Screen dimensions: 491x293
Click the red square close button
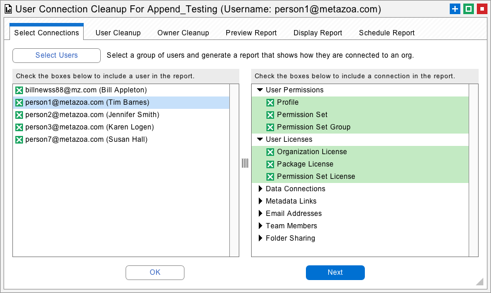[x=482, y=9]
